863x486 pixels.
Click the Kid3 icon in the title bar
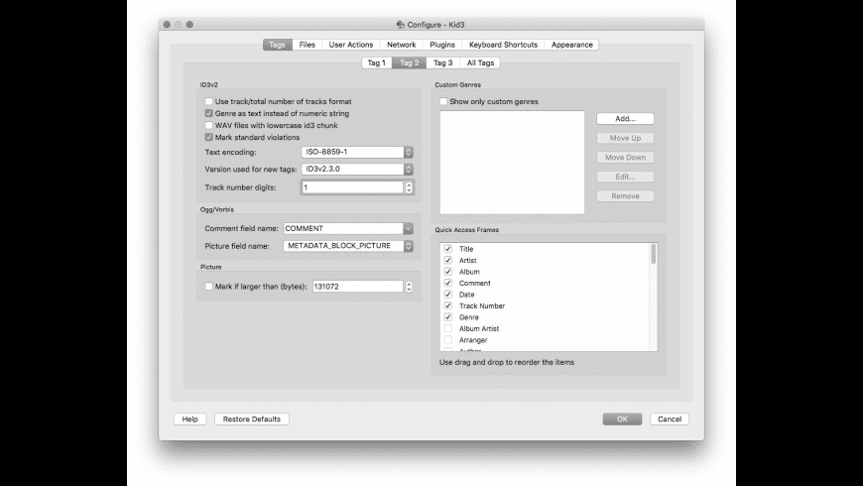[401, 25]
